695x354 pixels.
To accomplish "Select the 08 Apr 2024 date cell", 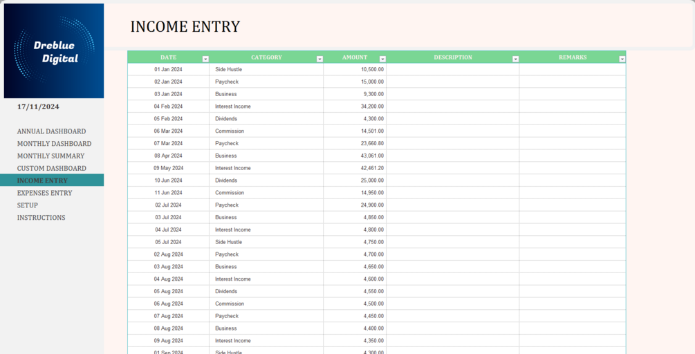I will tap(169, 156).
